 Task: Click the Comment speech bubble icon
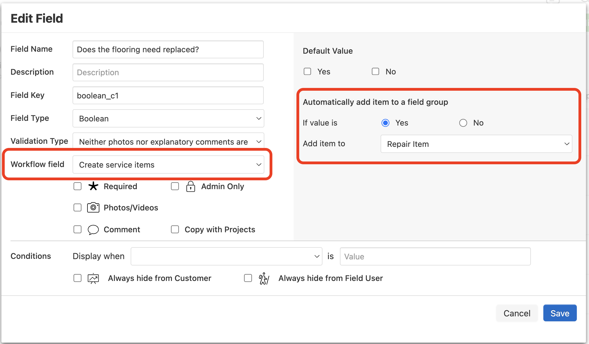(x=93, y=230)
